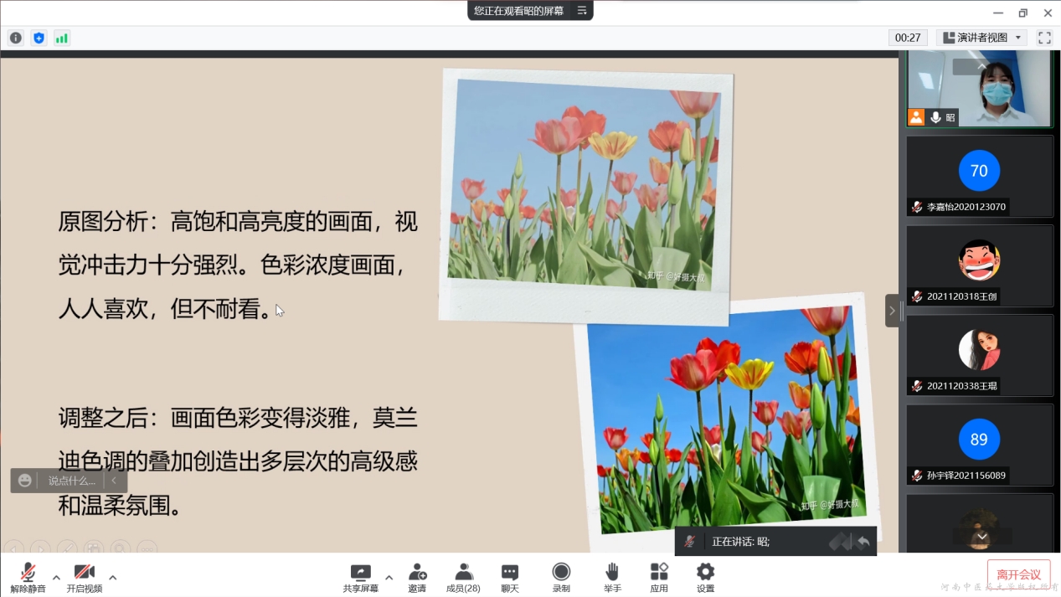Unmute microphone via 解除静音
Screen dimensions: 1061x597
tap(28, 576)
